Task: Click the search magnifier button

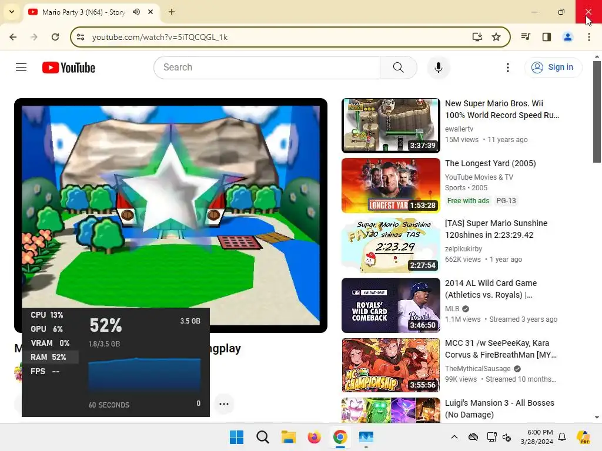Action: [x=399, y=68]
